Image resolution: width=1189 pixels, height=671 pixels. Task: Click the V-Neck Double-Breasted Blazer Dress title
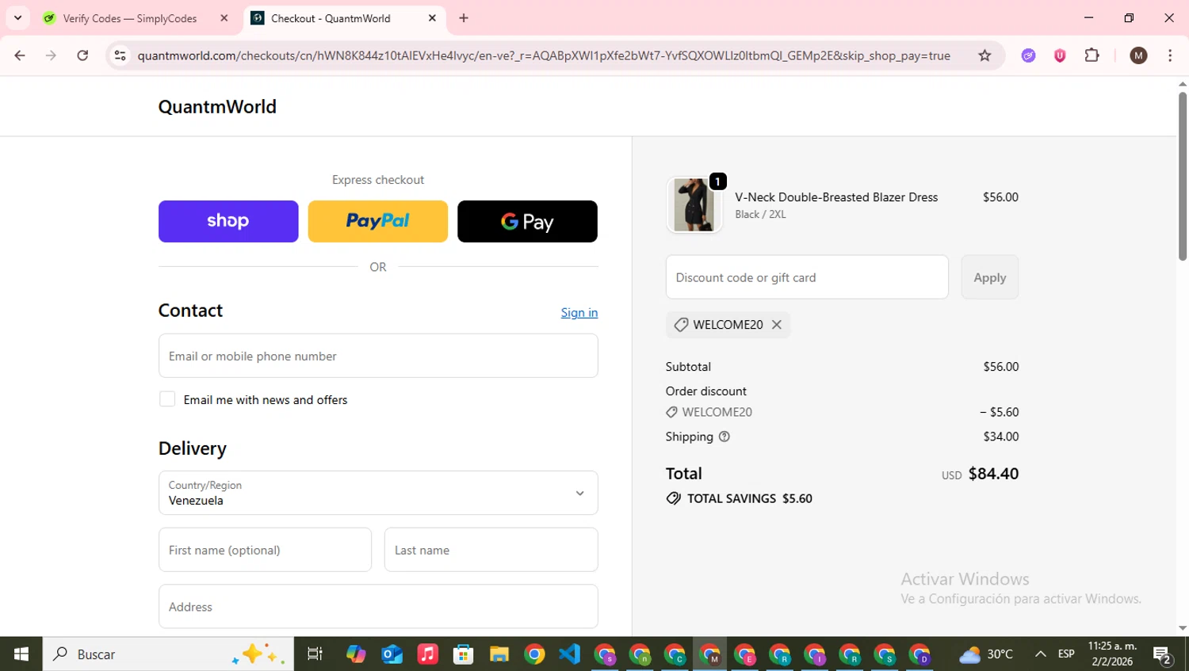[836, 197]
